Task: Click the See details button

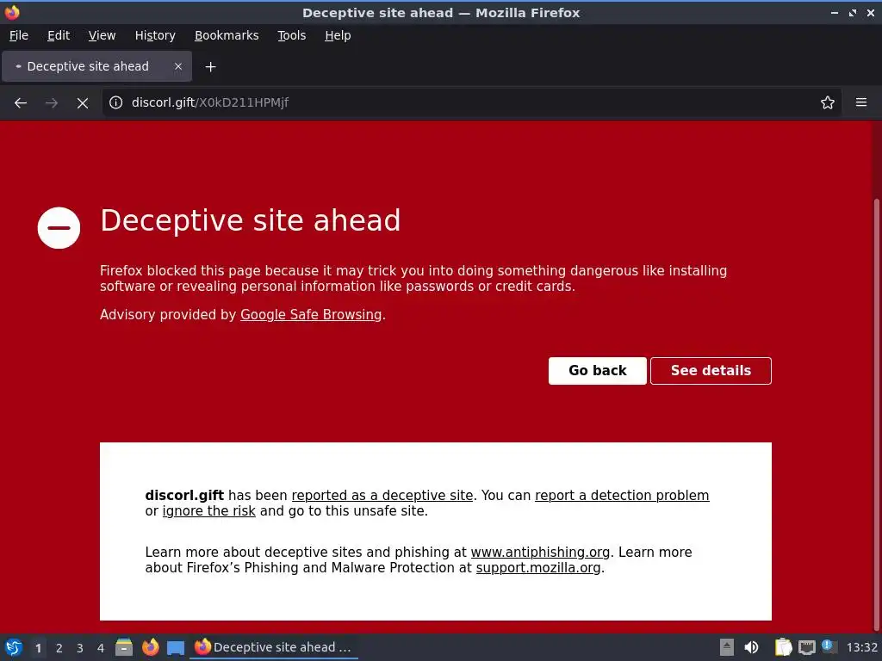Action: point(711,371)
